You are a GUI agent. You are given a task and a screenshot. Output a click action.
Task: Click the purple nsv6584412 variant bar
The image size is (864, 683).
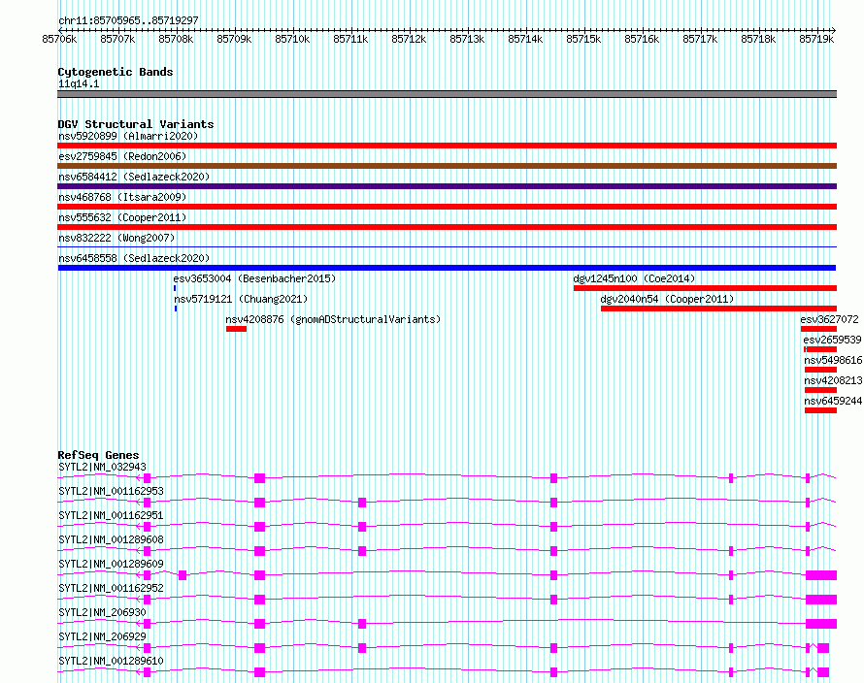click(x=447, y=186)
